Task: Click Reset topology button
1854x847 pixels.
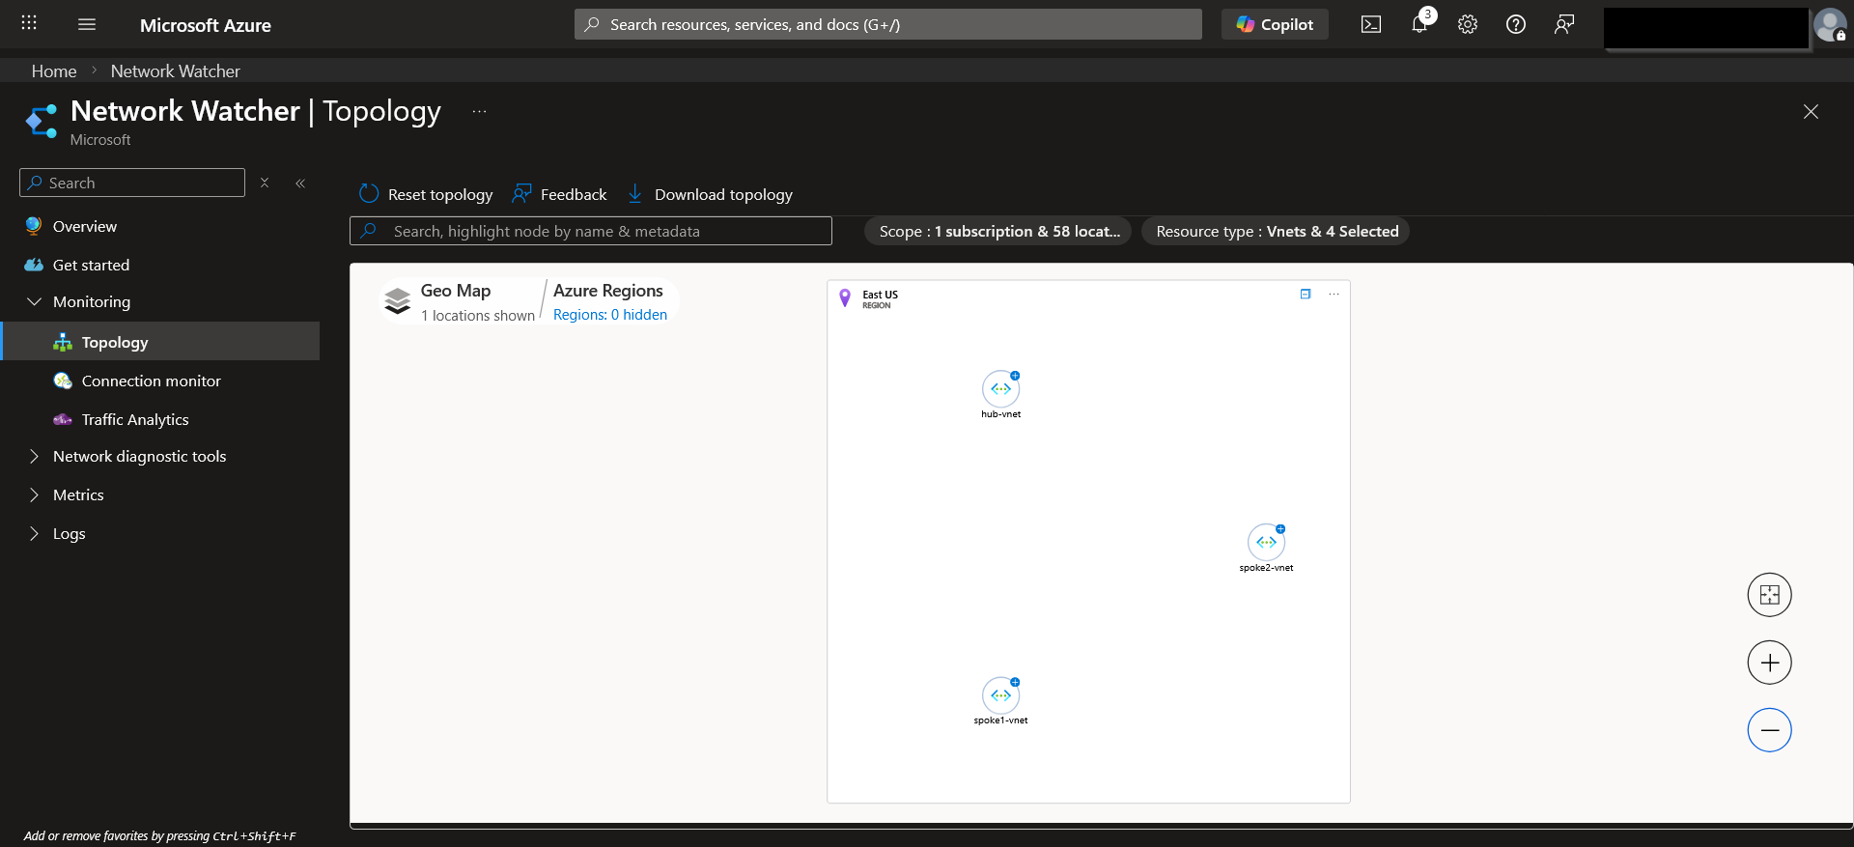Action: click(426, 194)
